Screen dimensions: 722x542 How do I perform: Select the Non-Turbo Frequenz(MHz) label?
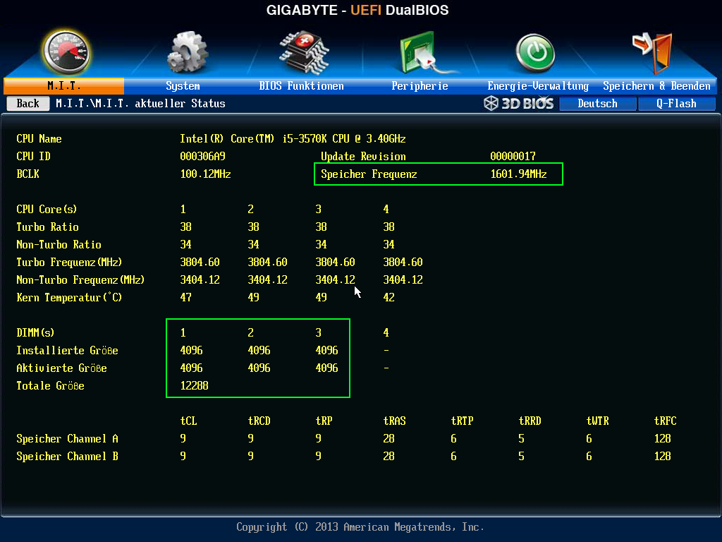[x=80, y=279]
